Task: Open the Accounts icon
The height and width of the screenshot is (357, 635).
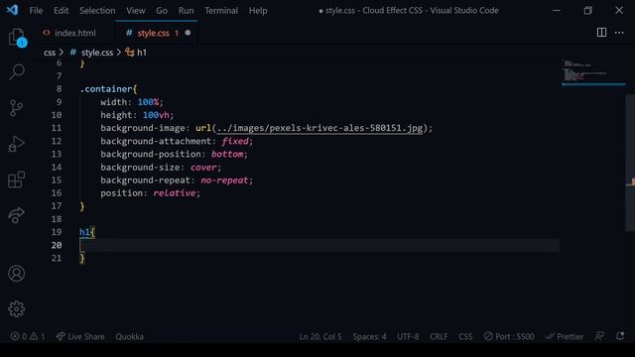Action: pos(17,274)
